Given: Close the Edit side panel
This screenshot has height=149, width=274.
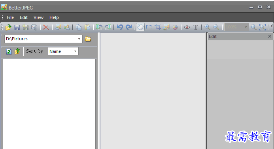Looking at the screenshot, I should tap(270, 36).
